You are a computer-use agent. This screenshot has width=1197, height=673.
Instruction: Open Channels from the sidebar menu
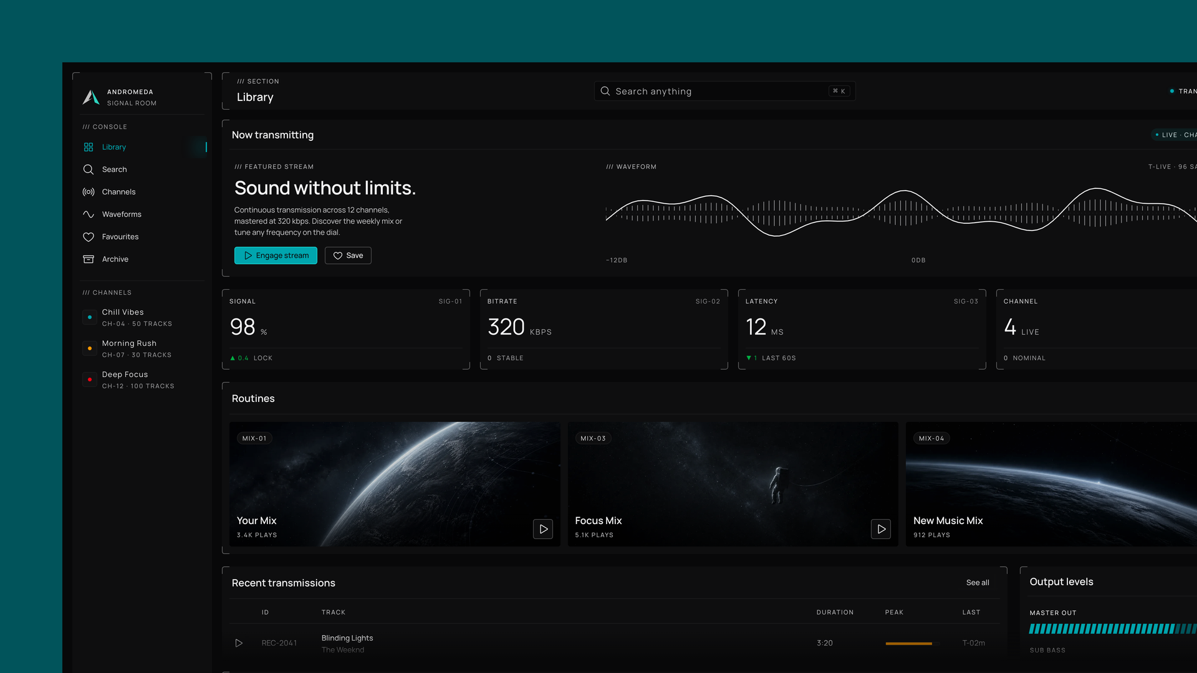(x=143, y=192)
